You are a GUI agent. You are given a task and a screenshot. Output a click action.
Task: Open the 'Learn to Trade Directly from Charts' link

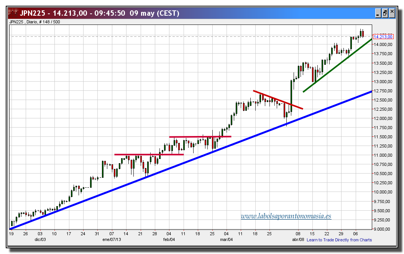(339, 240)
